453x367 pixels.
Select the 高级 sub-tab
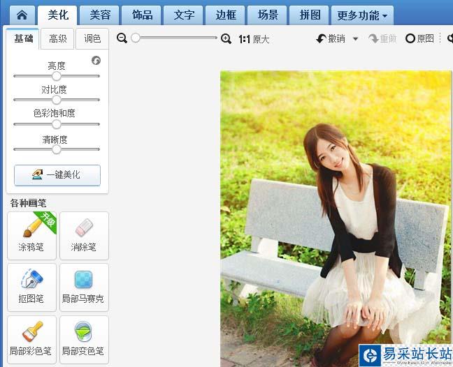point(57,38)
